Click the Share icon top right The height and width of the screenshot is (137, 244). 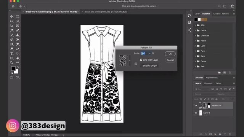tap(233, 6)
